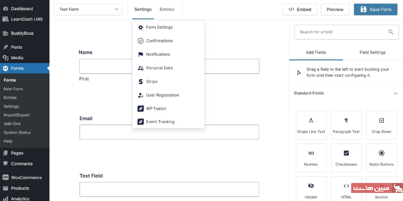The width and height of the screenshot is (403, 201).
Task: Click the Form Settings gear icon
Action: point(141,27)
